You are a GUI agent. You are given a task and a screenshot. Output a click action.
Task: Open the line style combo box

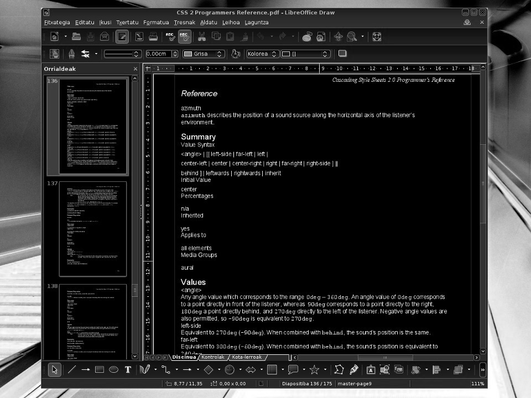(x=122, y=54)
